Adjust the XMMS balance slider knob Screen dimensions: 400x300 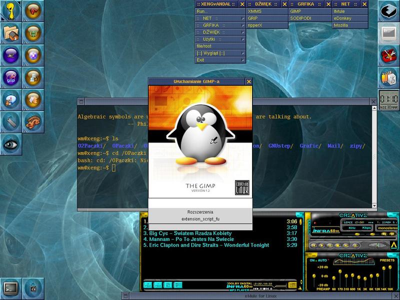372,234
